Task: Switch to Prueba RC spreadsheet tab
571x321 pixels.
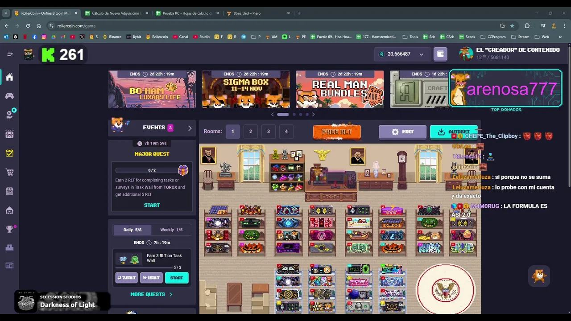Action: (x=188, y=13)
